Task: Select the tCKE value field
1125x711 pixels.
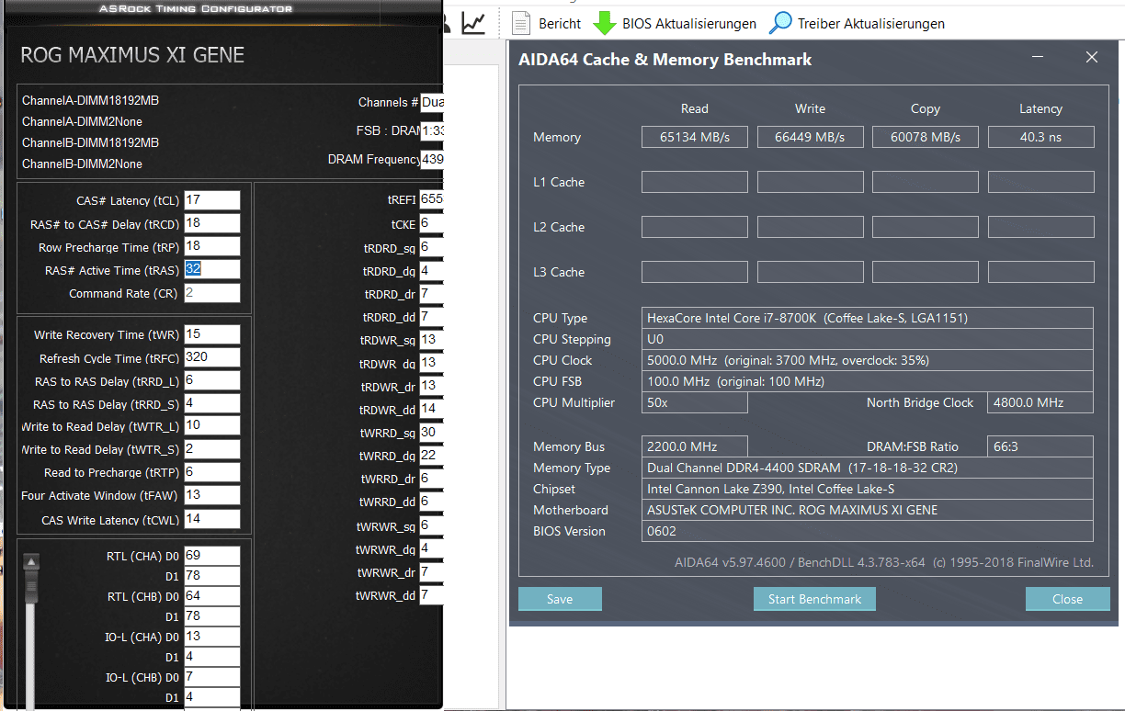Action: coord(431,223)
